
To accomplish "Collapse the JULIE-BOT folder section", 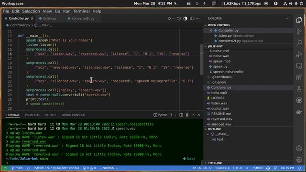I will click(x=206, y=46).
